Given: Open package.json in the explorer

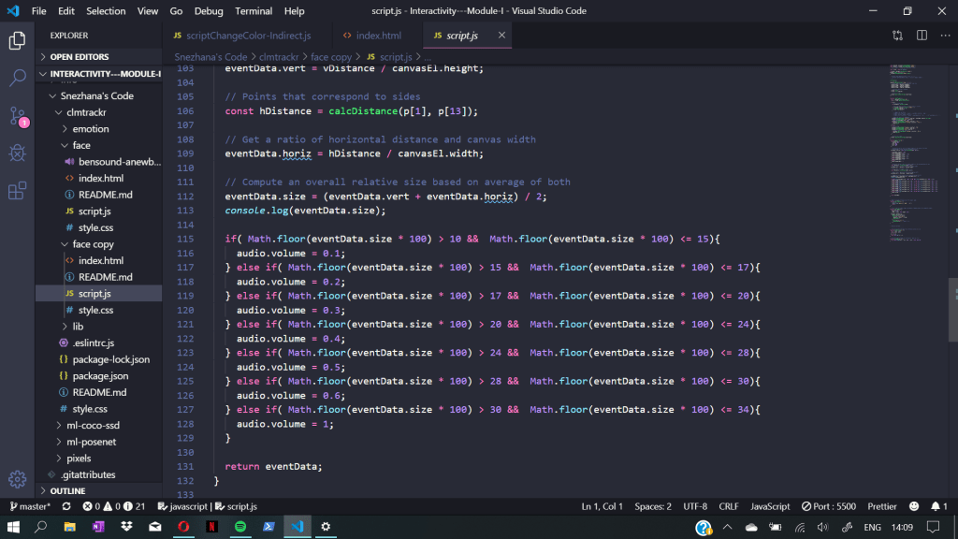Looking at the screenshot, I should point(100,376).
